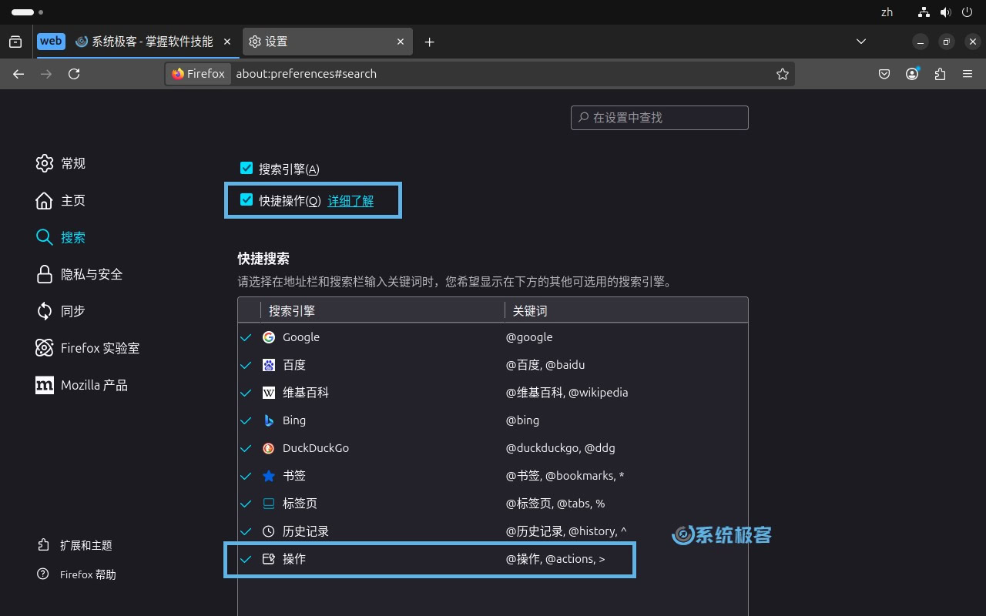986x616 pixels.
Task: Click the @google keyword cell
Action: [529, 337]
